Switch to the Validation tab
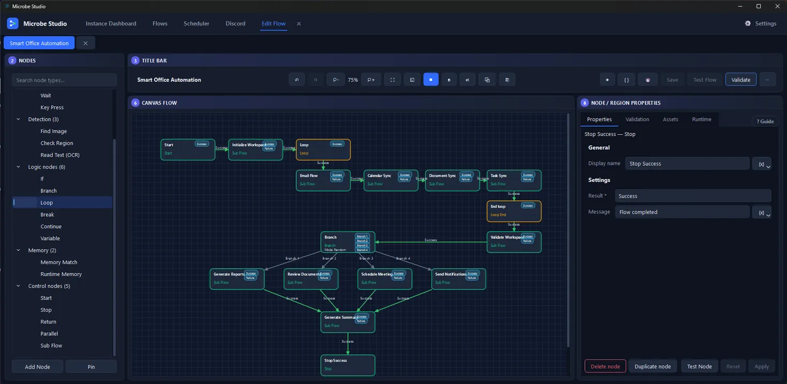Screen dimensions: 787x384 coord(637,119)
